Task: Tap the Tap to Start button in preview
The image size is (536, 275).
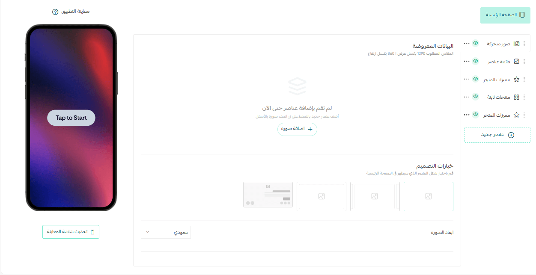Action: click(71, 118)
